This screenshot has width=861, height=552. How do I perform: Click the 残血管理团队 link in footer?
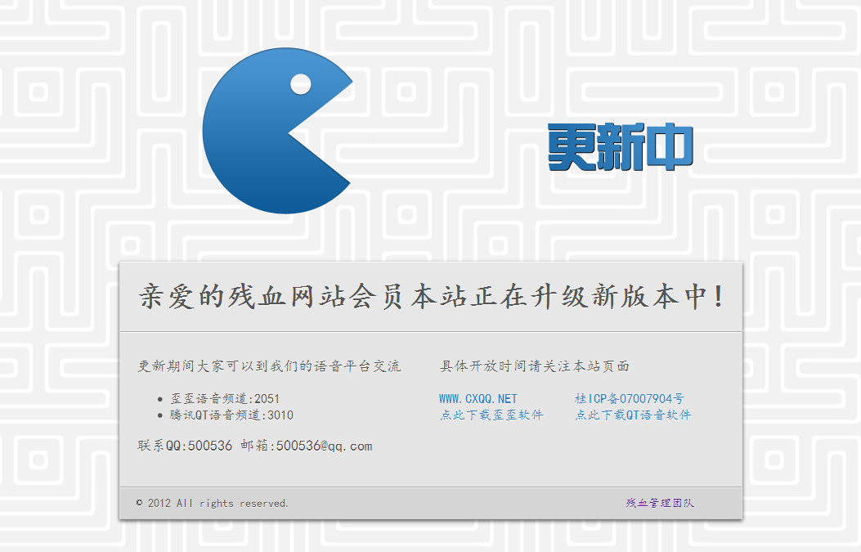(x=661, y=502)
